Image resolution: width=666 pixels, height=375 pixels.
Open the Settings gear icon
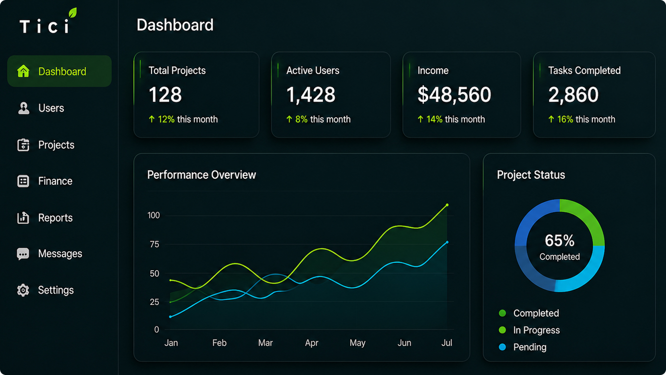click(23, 290)
